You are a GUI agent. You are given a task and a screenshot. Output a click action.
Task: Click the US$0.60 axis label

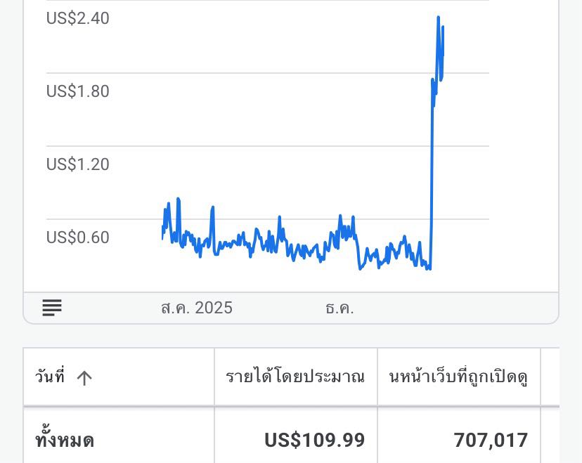coord(77,237)
